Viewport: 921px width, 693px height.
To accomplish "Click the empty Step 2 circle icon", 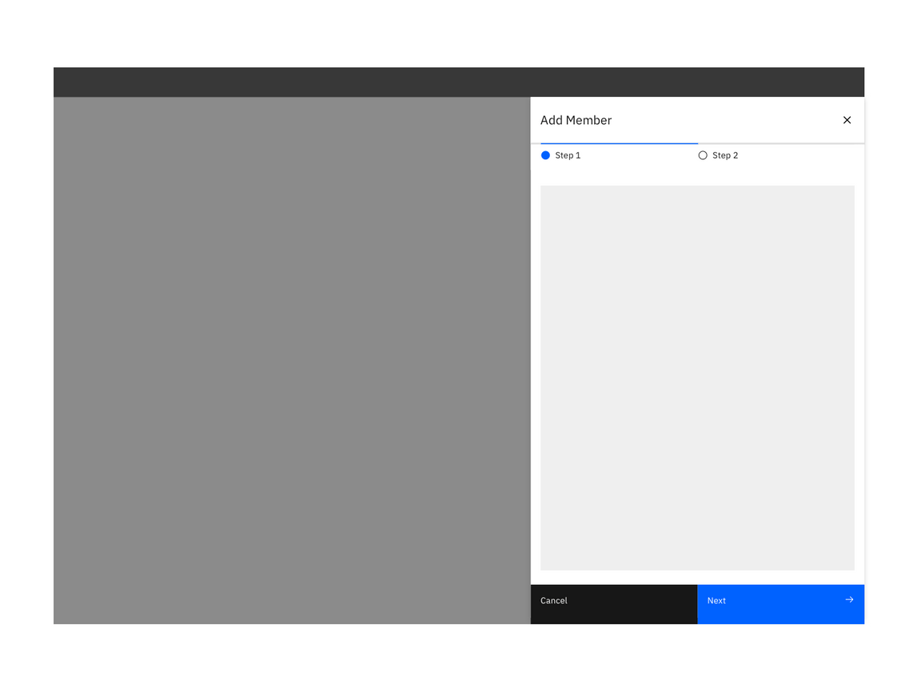I will pyautogui.click(x=703, y=155).
